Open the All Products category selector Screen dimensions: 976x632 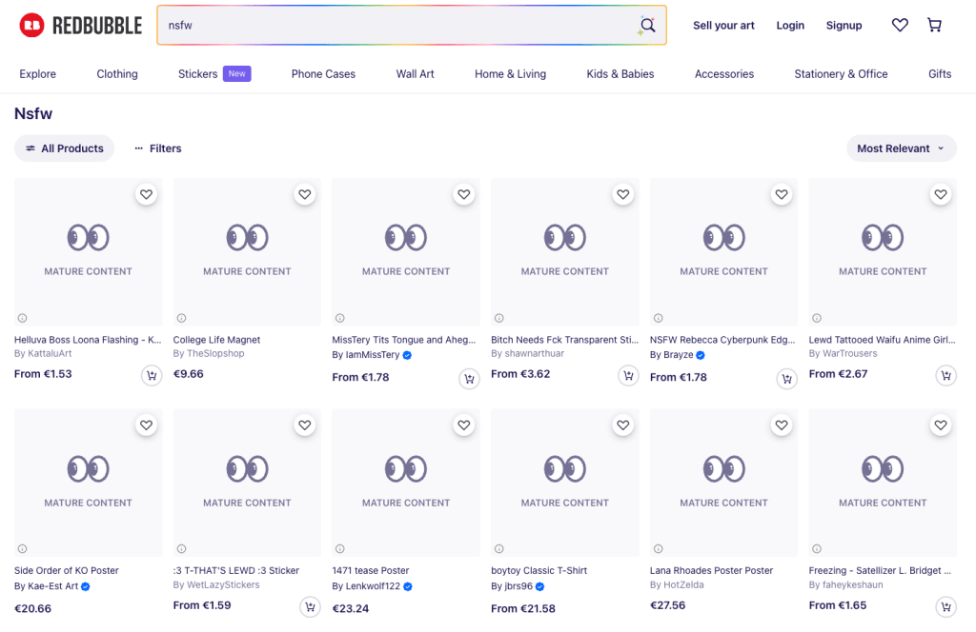[64, 148]
